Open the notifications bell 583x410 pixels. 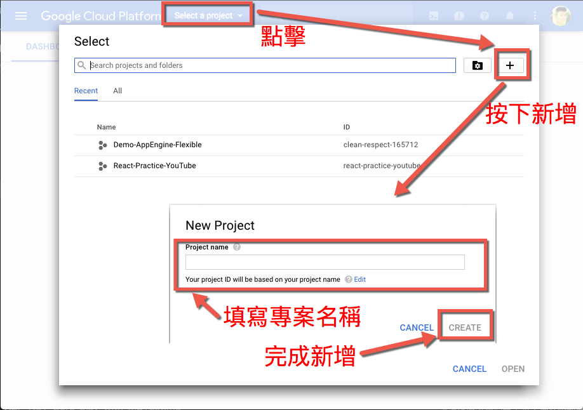click(x=510, y=16)
